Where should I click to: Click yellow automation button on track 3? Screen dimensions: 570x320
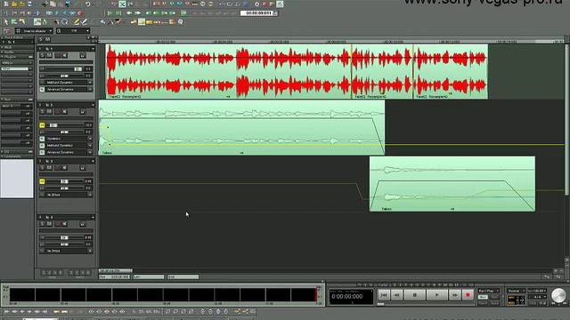(42, 181)
